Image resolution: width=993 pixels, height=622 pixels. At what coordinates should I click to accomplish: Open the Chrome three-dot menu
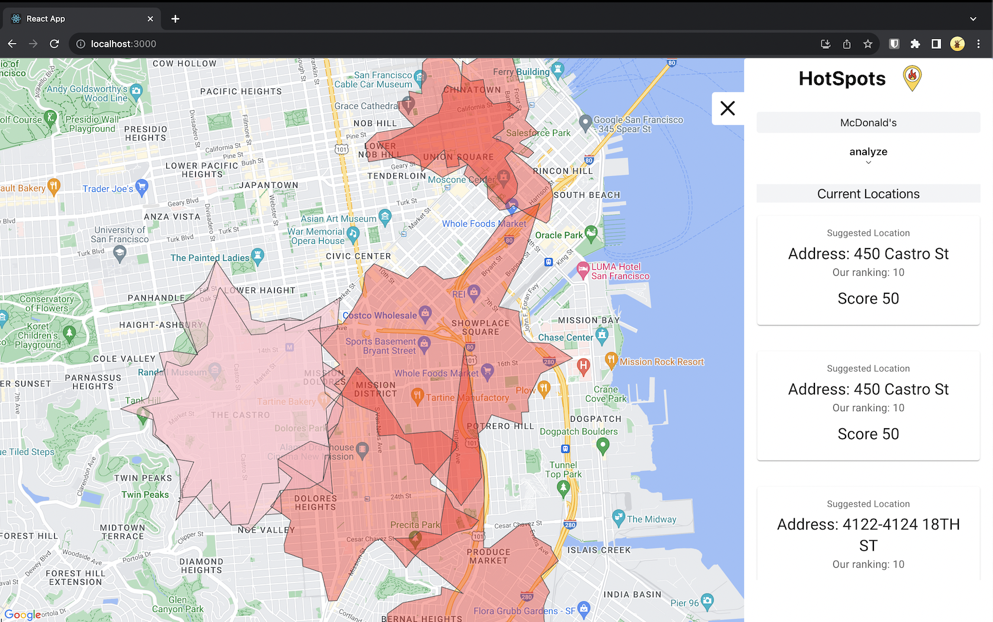[x=978, y=44]
